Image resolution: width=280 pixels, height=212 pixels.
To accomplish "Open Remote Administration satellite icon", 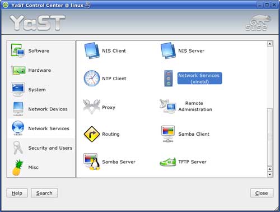I will 167,106.
